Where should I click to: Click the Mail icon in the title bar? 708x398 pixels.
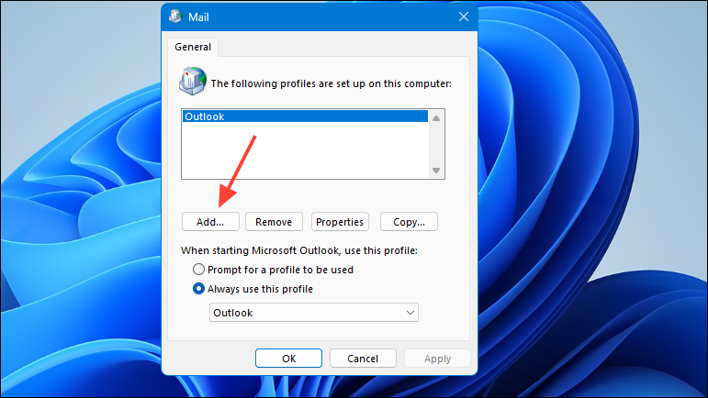175,17
